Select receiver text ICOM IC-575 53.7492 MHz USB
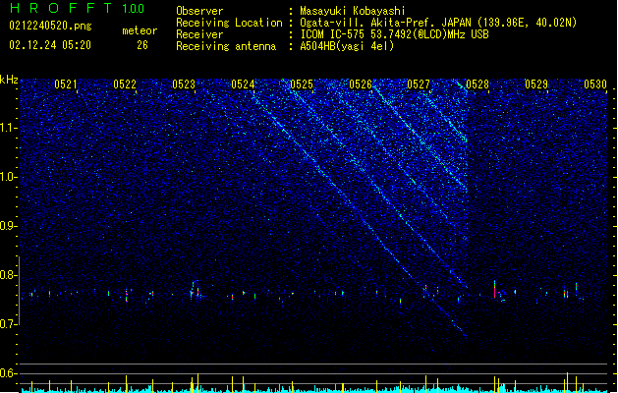The image size is (618, 393). click(x=395, y=34)
